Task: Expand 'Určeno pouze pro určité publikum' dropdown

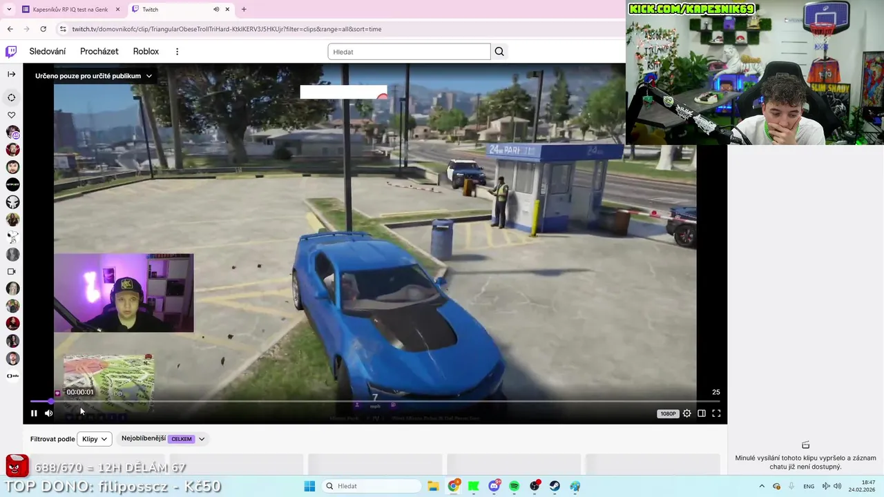Action: (x=93, y=76)
